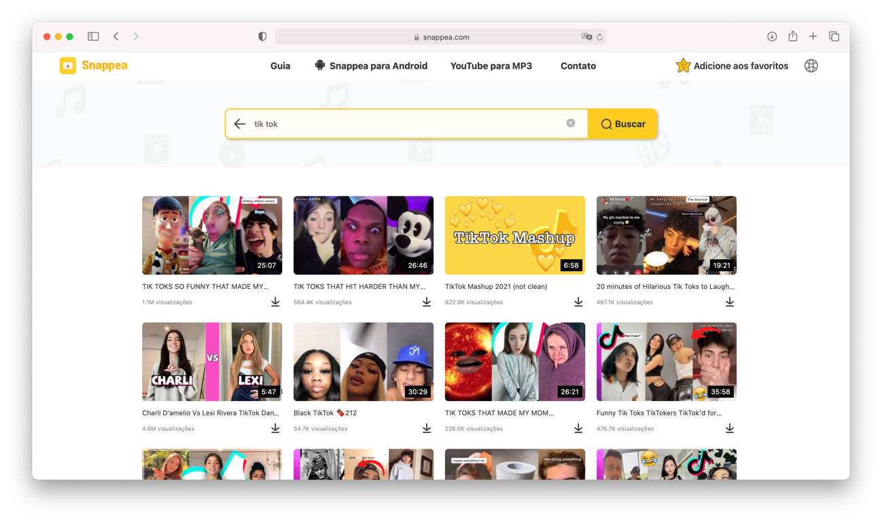882x522 pixels.
Task: Open title 'Black TikTok 212'
Action: (325, 413)
